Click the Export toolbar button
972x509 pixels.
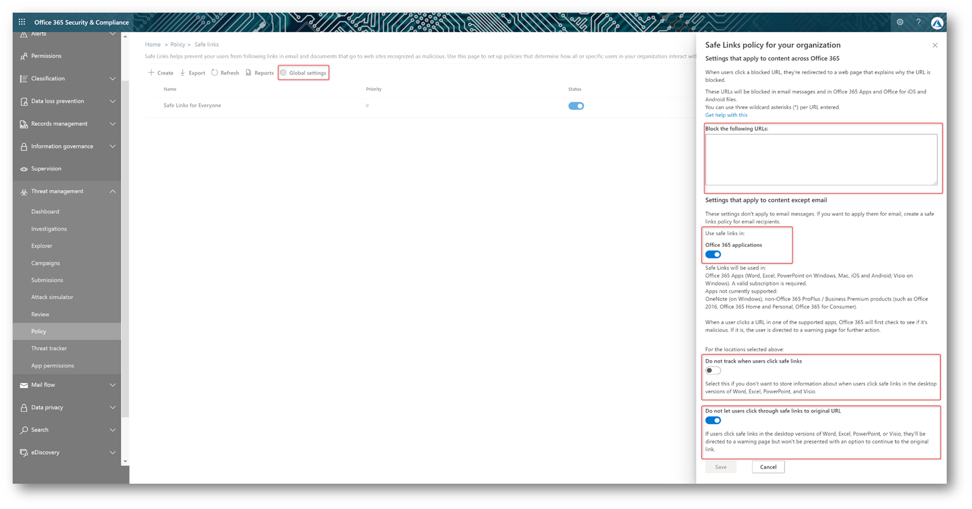(193, 73)
